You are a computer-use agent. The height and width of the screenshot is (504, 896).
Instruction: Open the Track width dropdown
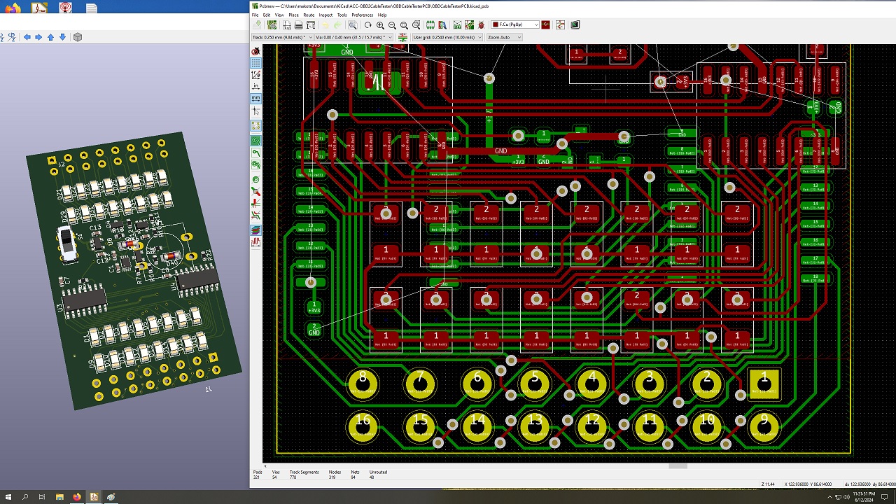(282, 37)
